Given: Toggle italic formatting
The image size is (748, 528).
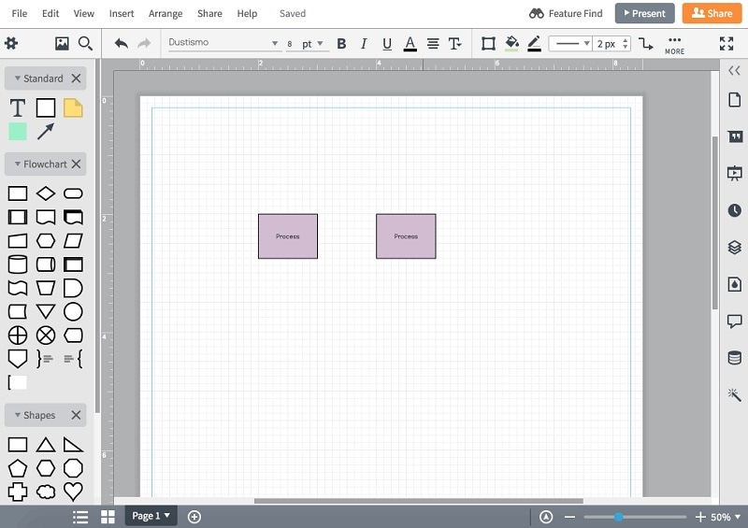Looking at the screenshot, I should pos(364,44).
